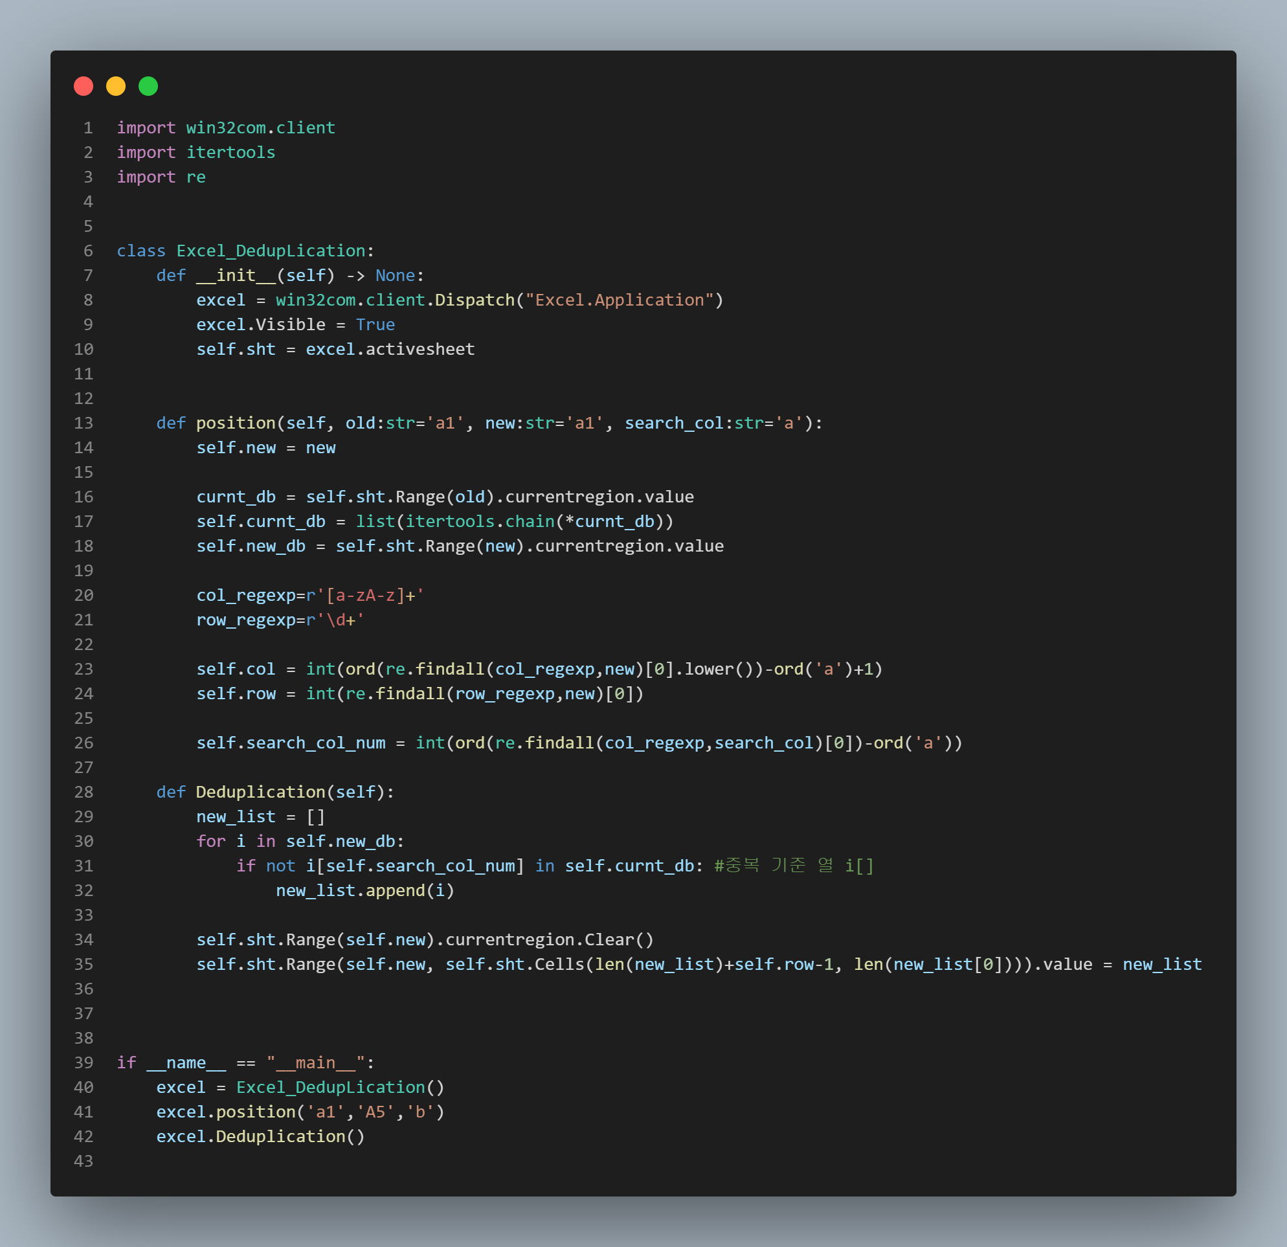1287x1247 pixels.
Task: Click 'self.row' assignment on line 24
Action: coord(420,694)
